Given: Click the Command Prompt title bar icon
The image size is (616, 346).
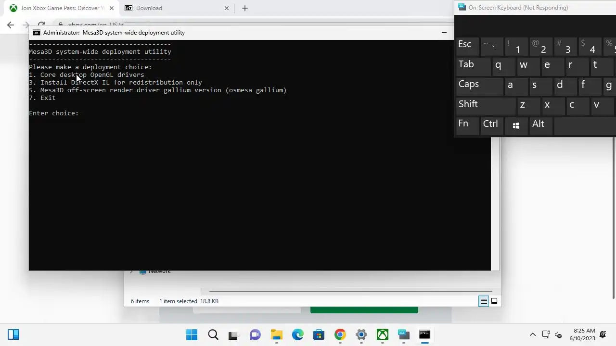Looking at the screenshot, I should coord(37,33).
